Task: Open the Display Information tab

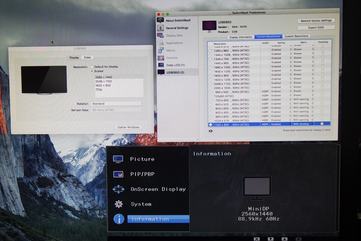Action: click(x=241, y=37)
